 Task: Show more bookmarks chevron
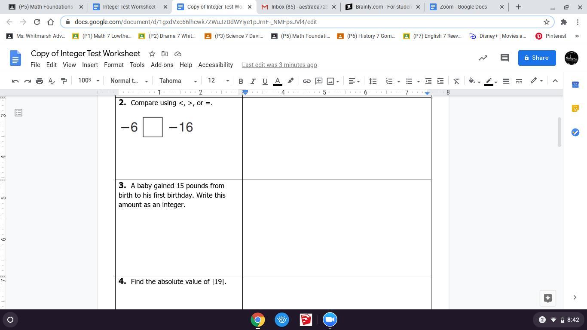pyautogui.click(x=577, y=36)
